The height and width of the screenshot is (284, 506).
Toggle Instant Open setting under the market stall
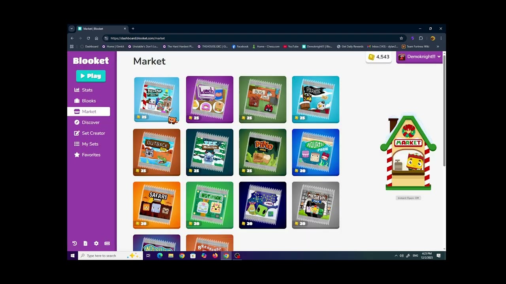tap(408, 198)
